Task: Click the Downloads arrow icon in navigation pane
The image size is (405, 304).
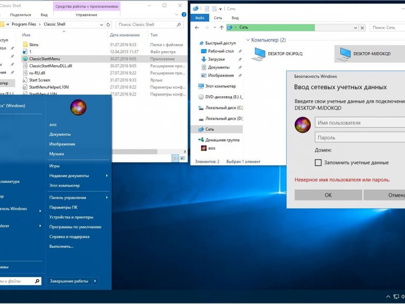Action: tap(204, 59)
